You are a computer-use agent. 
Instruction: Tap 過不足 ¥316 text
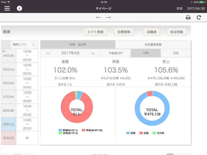pyautogui.click(x=116, y=84)
